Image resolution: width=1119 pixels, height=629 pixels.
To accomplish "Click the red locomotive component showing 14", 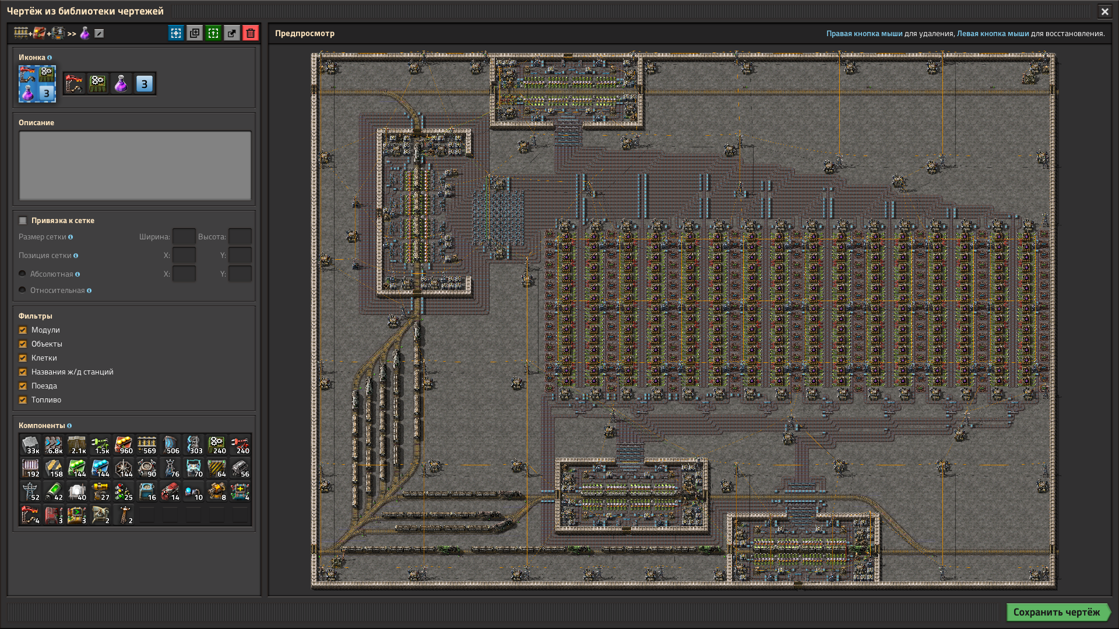I will tap(170, 492).
